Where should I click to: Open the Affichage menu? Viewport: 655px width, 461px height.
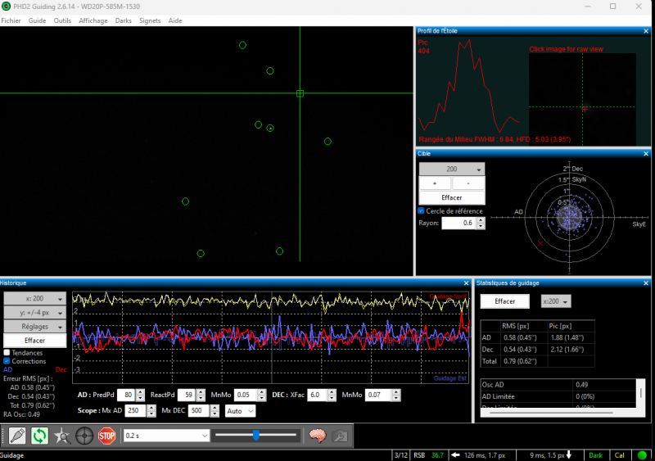tap(93, 20)
